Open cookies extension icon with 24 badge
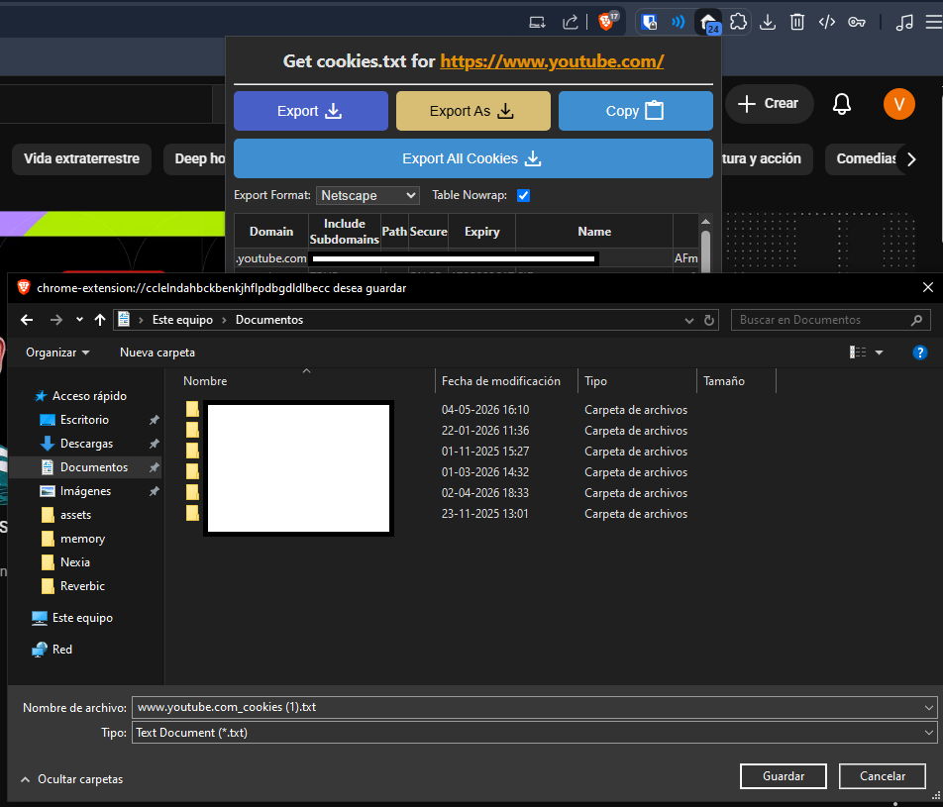The height and width of the screenshot is (807, 943). [x=709, y=23]
